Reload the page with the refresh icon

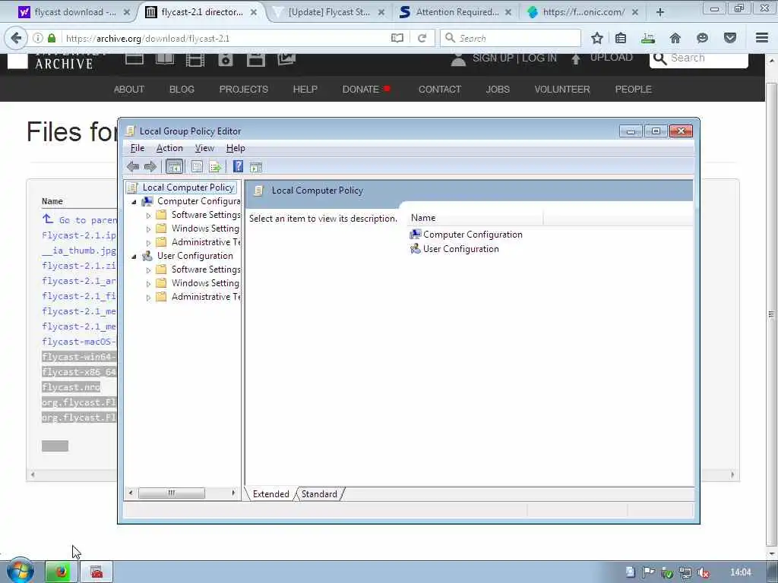(x=422, y=38)
